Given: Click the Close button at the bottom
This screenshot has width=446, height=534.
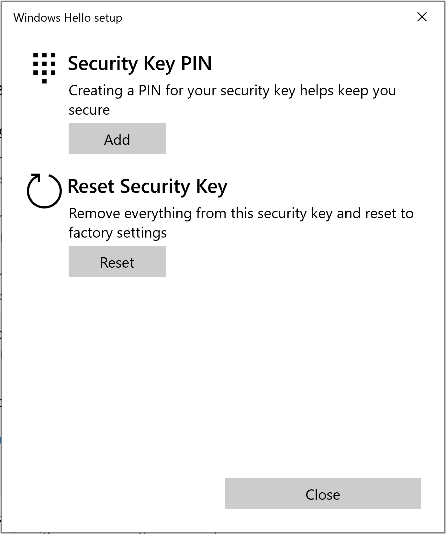Looking at the screenshot, I should click(x=323, y=494).
